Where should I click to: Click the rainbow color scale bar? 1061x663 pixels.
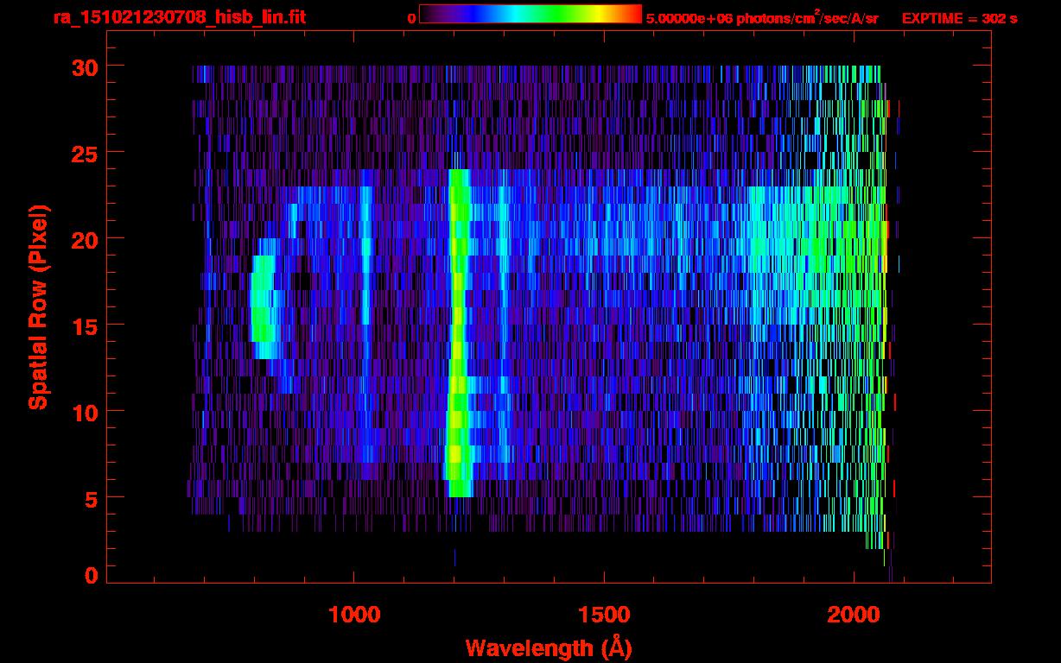click(x=530, y=15)
